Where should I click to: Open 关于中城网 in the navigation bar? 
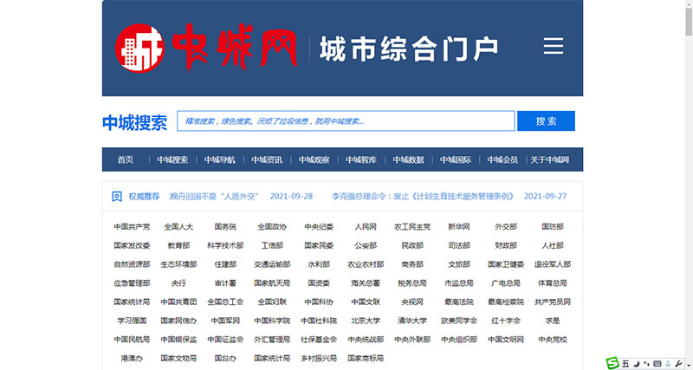point(550,159)
